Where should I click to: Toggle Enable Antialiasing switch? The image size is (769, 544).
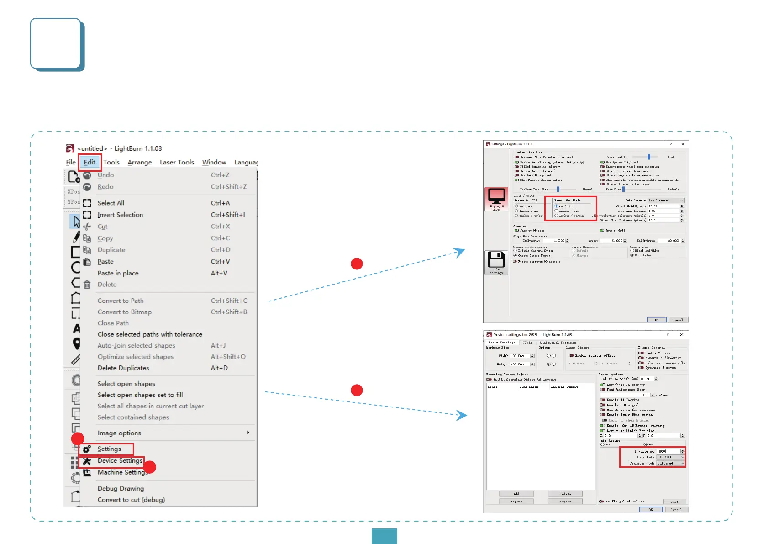coord(517,162)
